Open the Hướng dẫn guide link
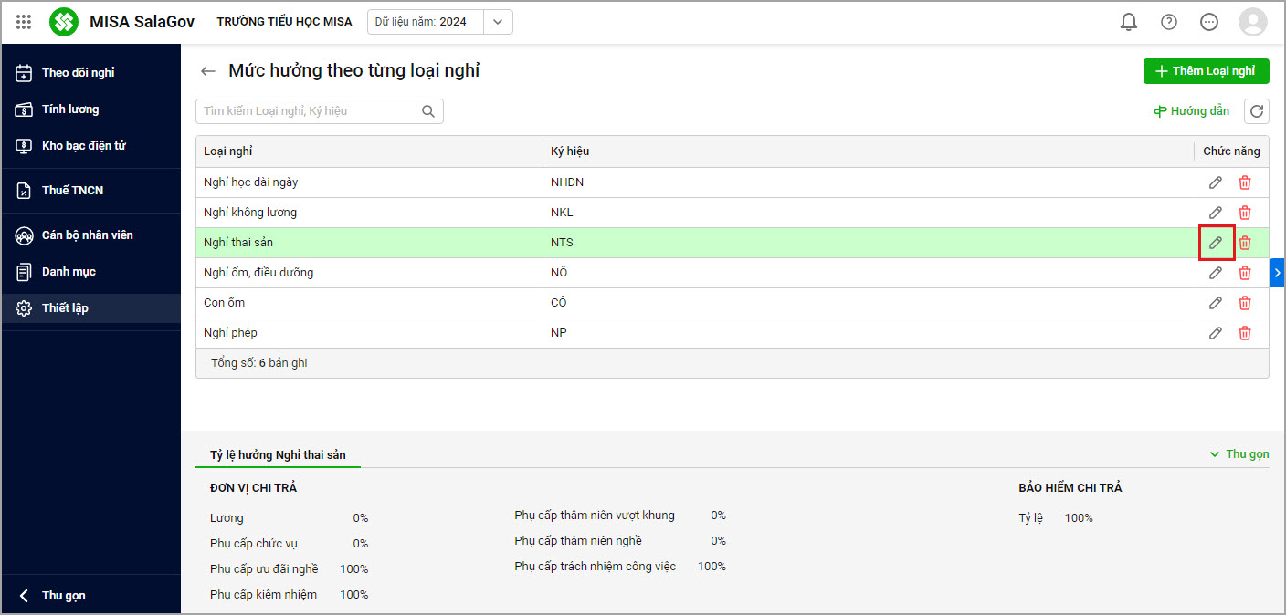The image size is (1286, 615). [x=1191, y=111]
